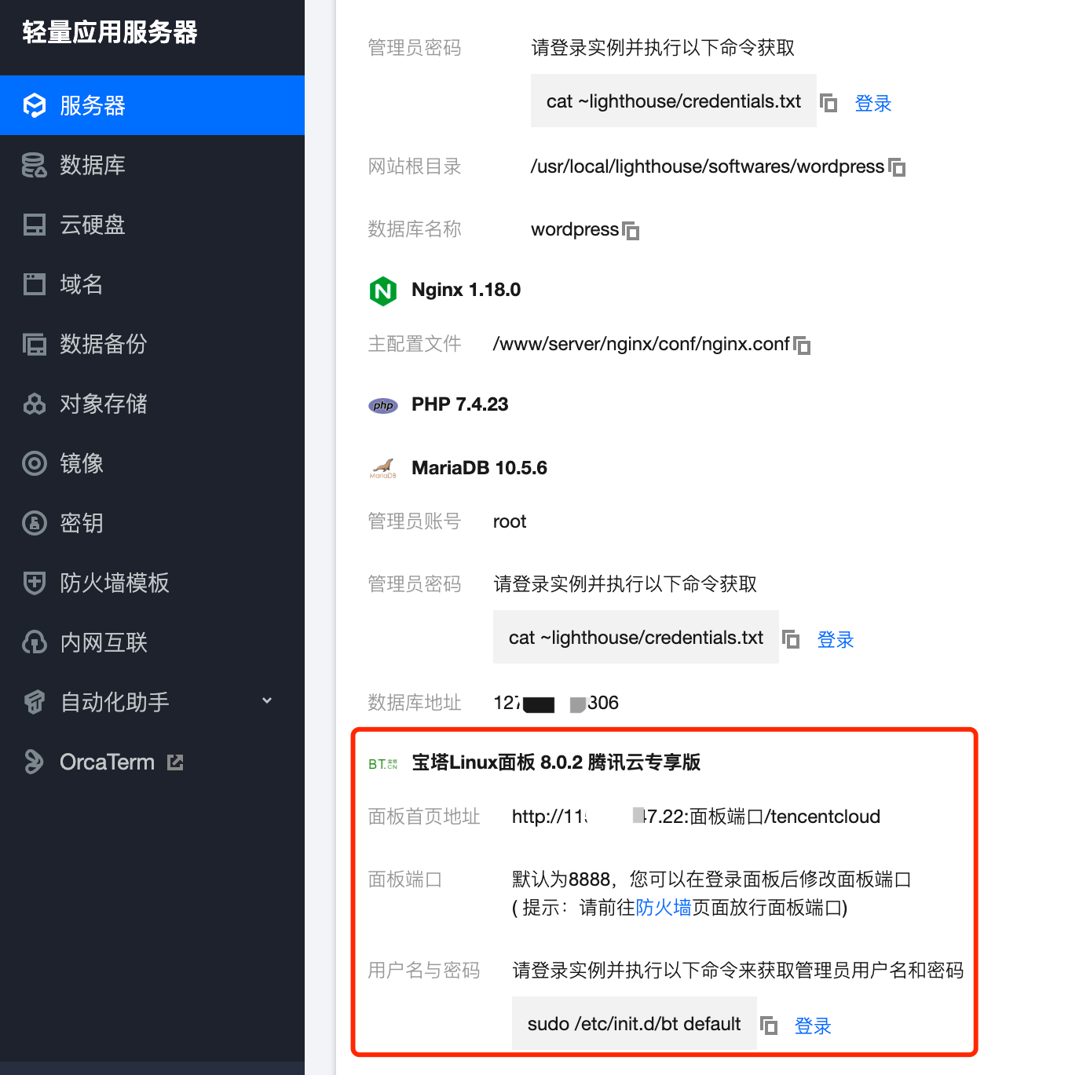Image resolution: width=1090 pixels, height=1075 pixels.
Task: Click the 数据备份 icon
Action: click(35, 344)
